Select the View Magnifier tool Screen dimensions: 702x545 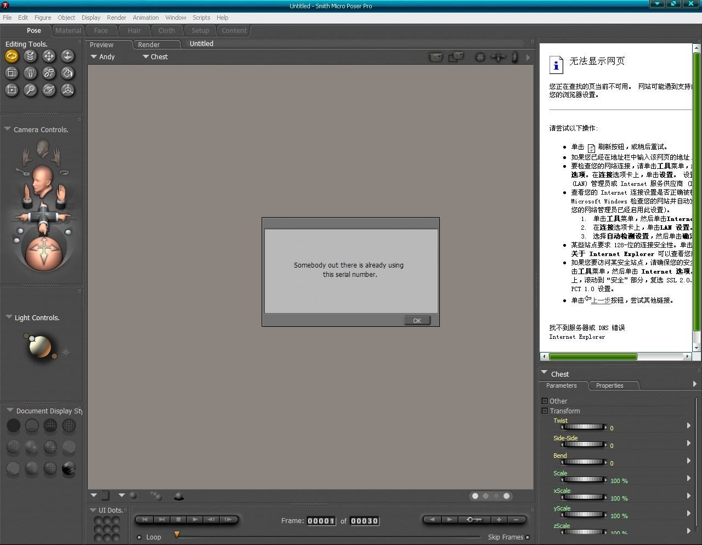(30, 90)
